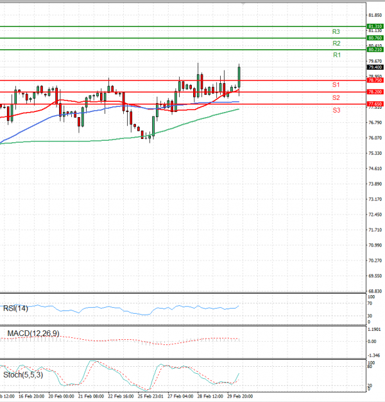The width and height of the screenshot is (385, 402).
Task: Select the R2 resistance label
Action: tap(336, 44)
